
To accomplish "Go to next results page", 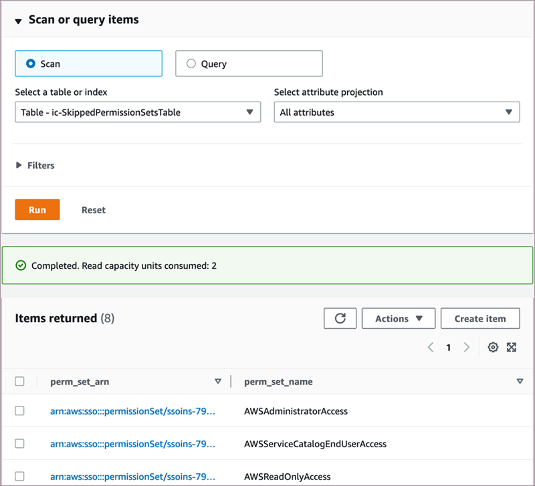I will (x=467, y=348).
